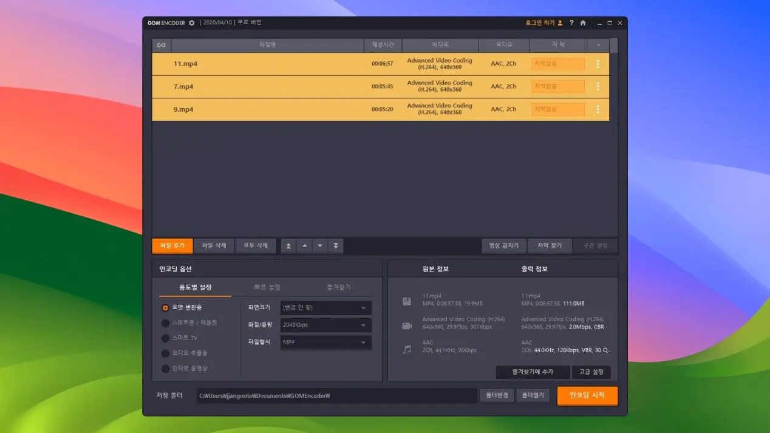This screenshot has height=433, width=770.
Task: Click the link icon in file list header
Action: (x=162, y=45)
